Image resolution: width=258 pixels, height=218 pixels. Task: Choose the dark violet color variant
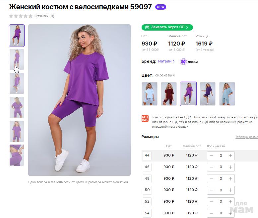(x=208, y=94)
